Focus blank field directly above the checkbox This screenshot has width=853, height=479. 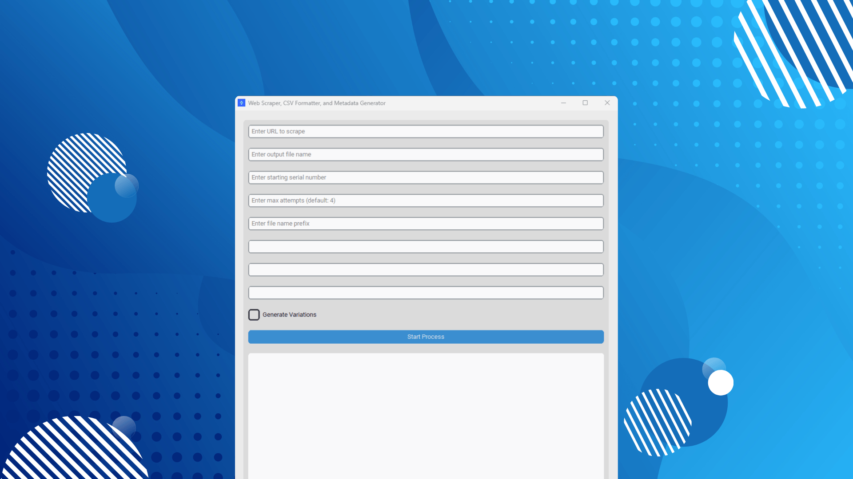pyautogui.click(x=426, y=293)
